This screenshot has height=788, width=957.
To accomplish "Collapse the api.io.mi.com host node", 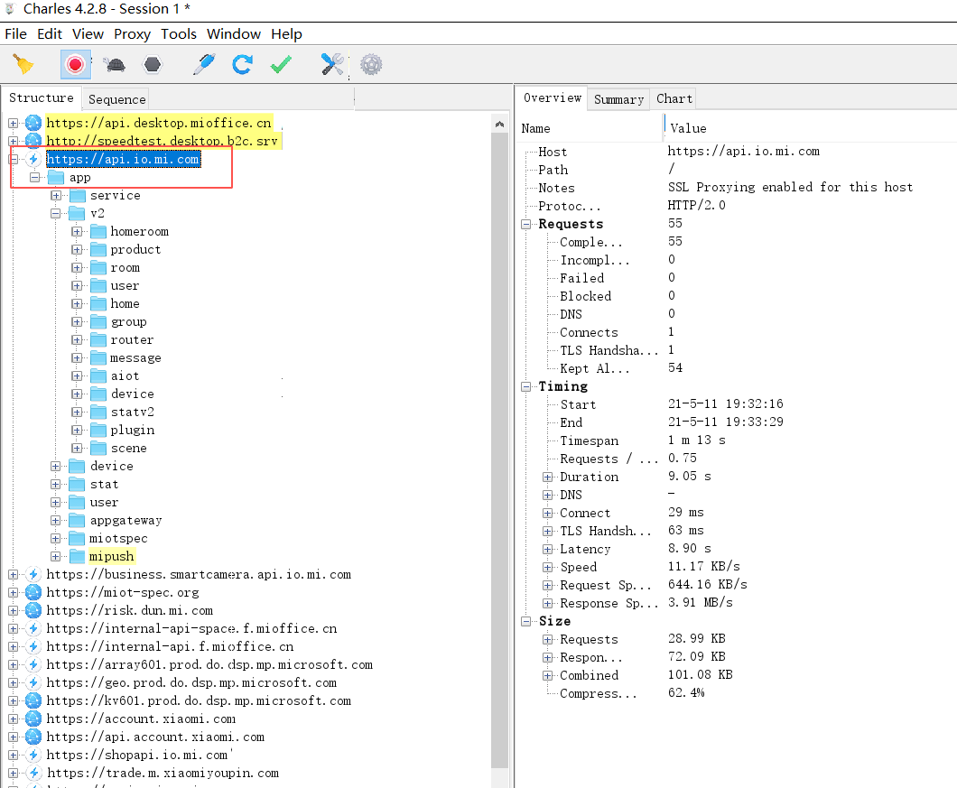I will pos(13,159).
